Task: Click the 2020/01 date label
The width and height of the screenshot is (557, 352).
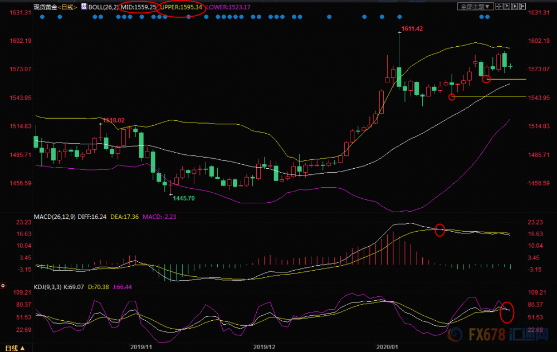Action: click(387, 347)
